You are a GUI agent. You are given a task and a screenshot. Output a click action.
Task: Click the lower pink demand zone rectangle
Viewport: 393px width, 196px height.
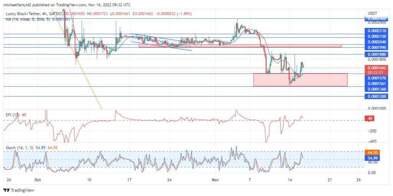click(300, 80)
